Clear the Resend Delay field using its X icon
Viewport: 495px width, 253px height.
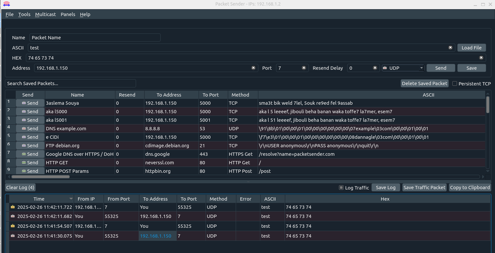tap(375, 68)
